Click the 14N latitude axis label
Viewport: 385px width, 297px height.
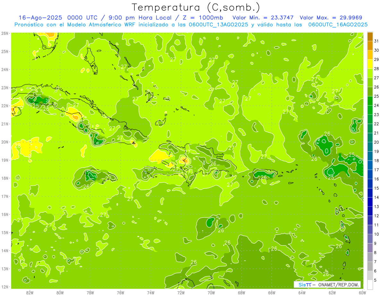tap(4, 251)
